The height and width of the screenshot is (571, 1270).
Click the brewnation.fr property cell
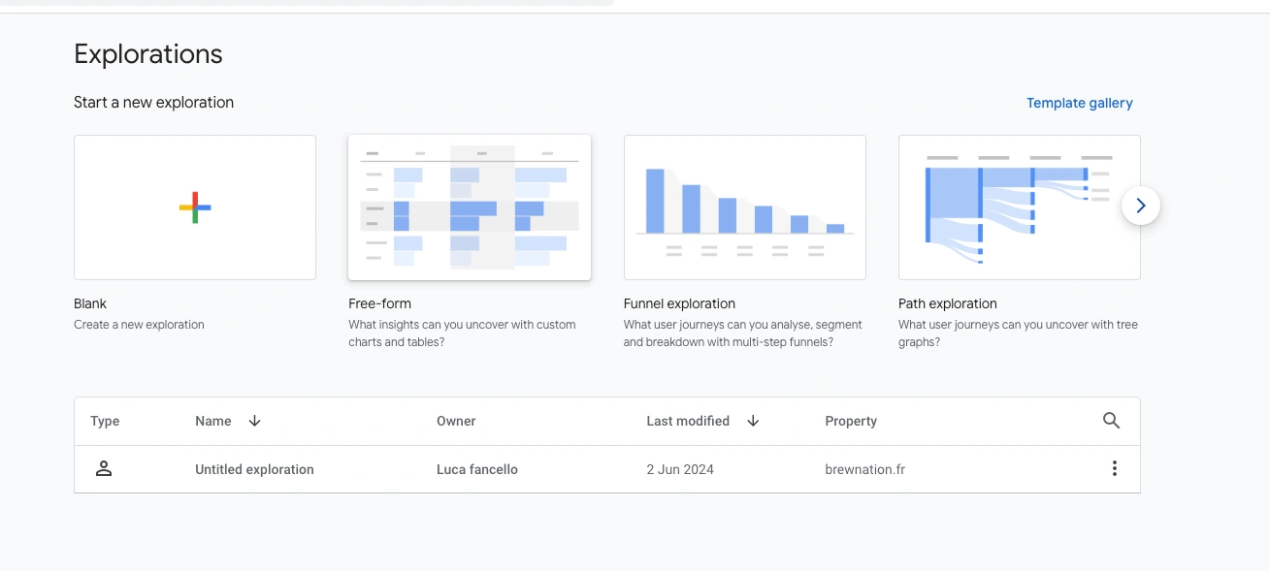tap(864, 469)
